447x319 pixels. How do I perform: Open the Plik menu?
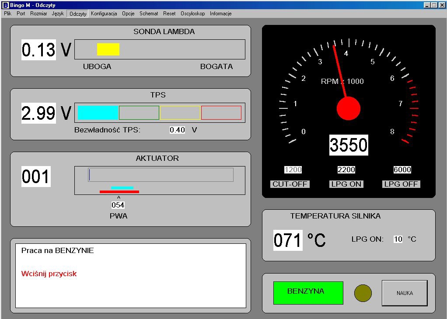[x=7, y=14]
